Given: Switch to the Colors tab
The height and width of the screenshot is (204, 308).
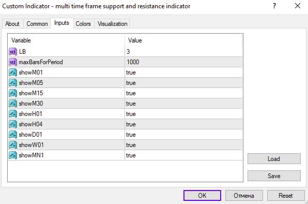Looking at the screenshot, I should coord(83,24).
